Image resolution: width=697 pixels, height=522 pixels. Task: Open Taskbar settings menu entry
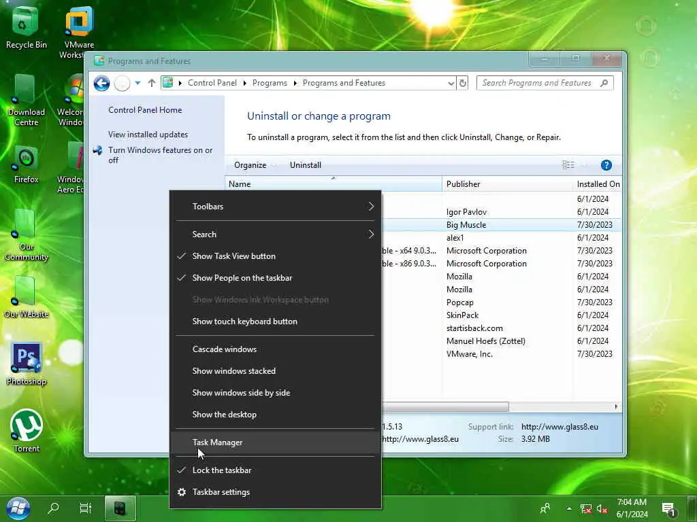[276, 492]
